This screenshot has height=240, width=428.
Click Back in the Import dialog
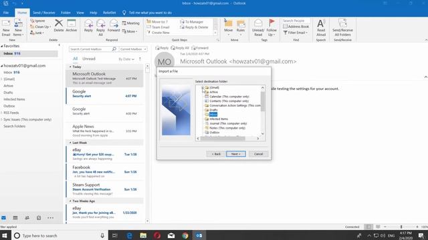216,154
